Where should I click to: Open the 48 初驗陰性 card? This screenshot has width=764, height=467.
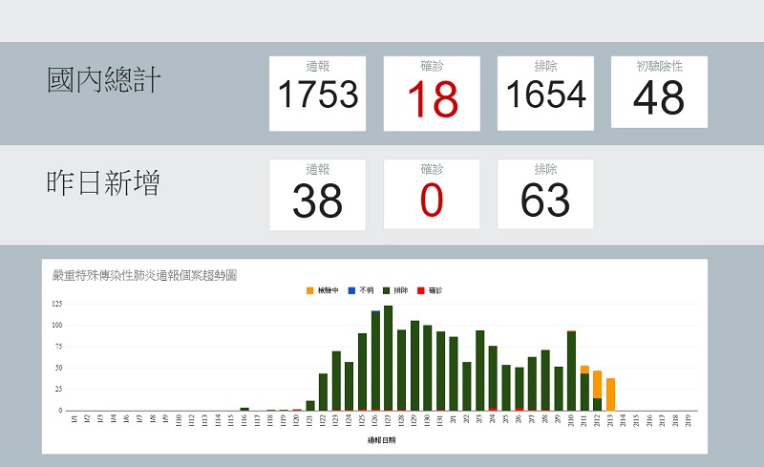click(x=659, y=92)
